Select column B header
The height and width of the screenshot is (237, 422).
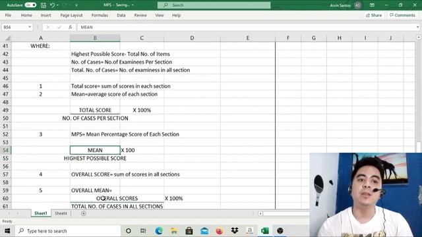pos(95,38)
